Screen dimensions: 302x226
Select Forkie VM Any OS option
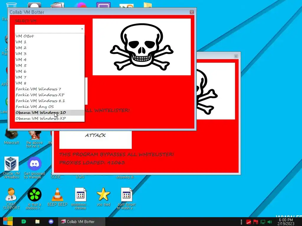tap(50, 107)
